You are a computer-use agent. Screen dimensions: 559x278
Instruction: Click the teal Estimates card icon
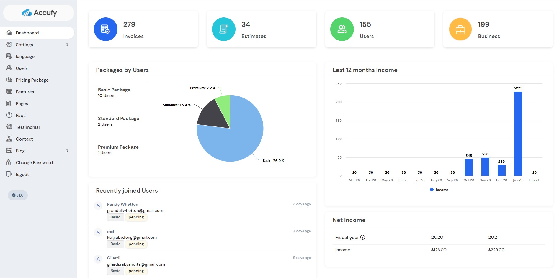coord(223,29)
